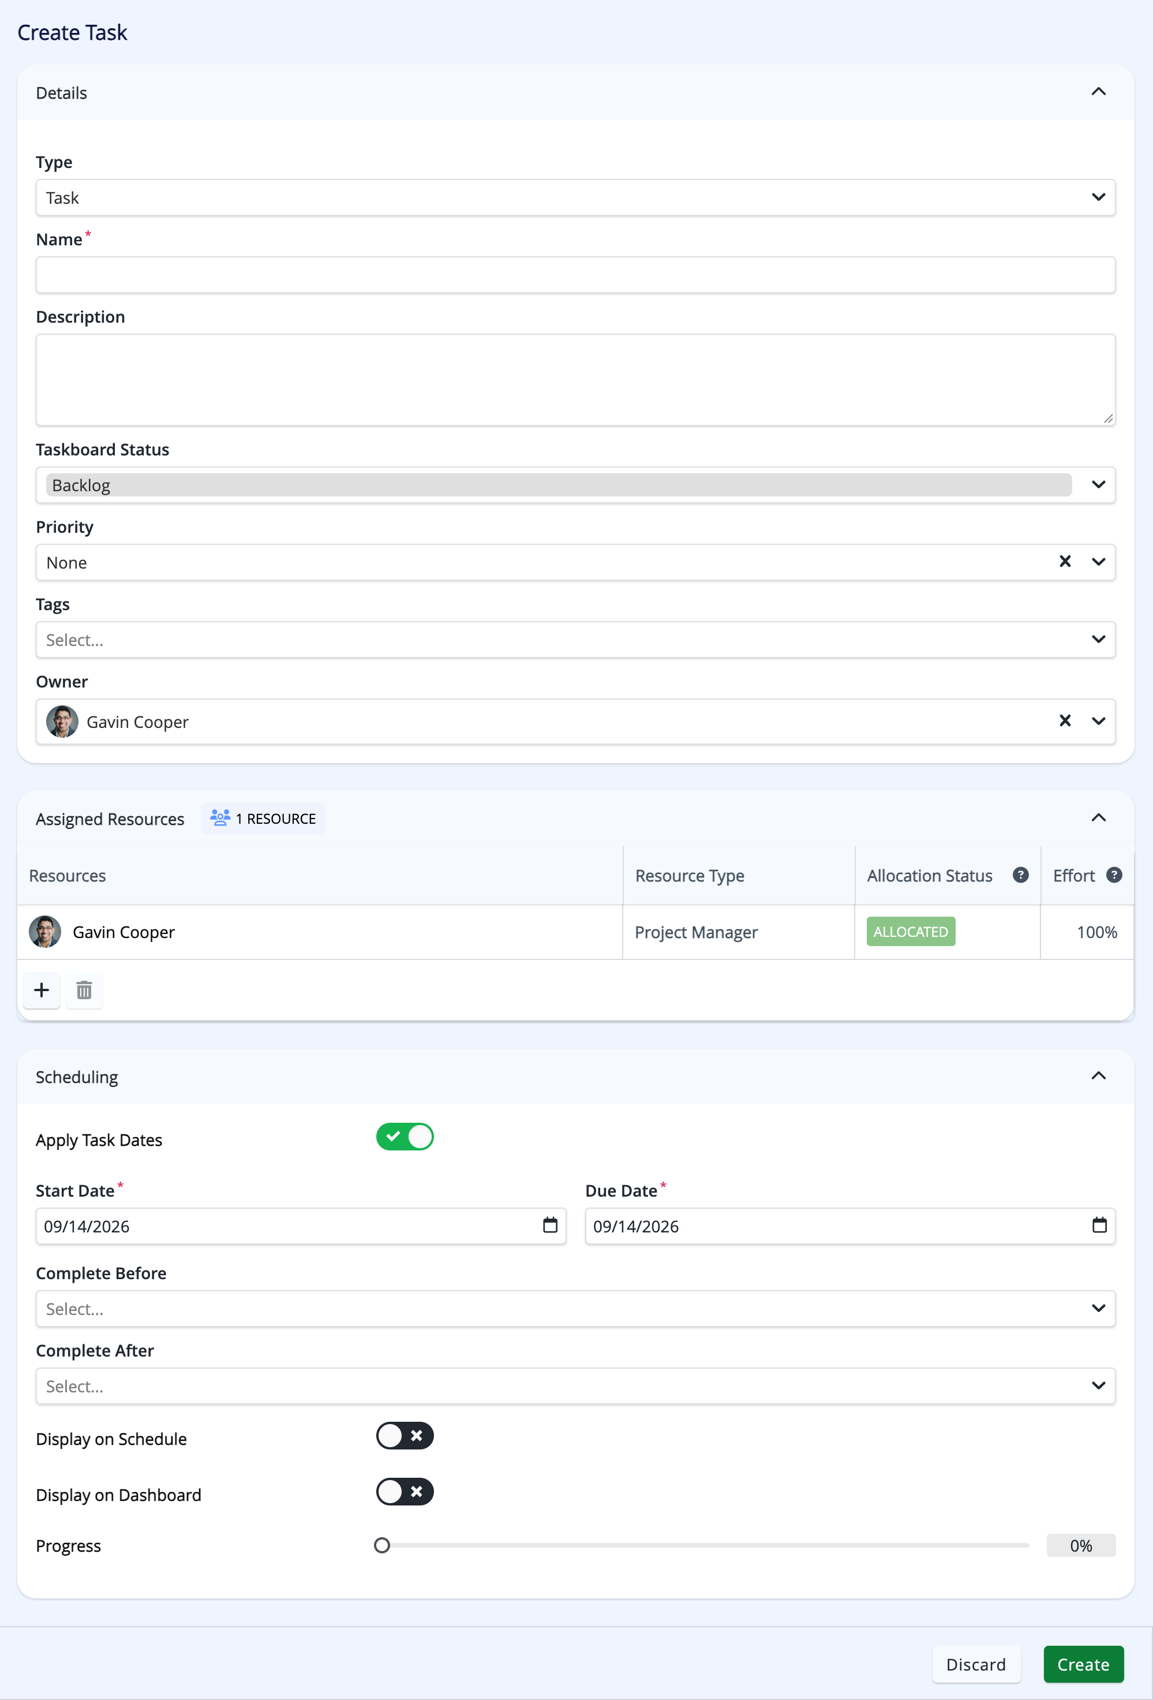Click the ALLOCATED status badge

[x=910, y=931]
